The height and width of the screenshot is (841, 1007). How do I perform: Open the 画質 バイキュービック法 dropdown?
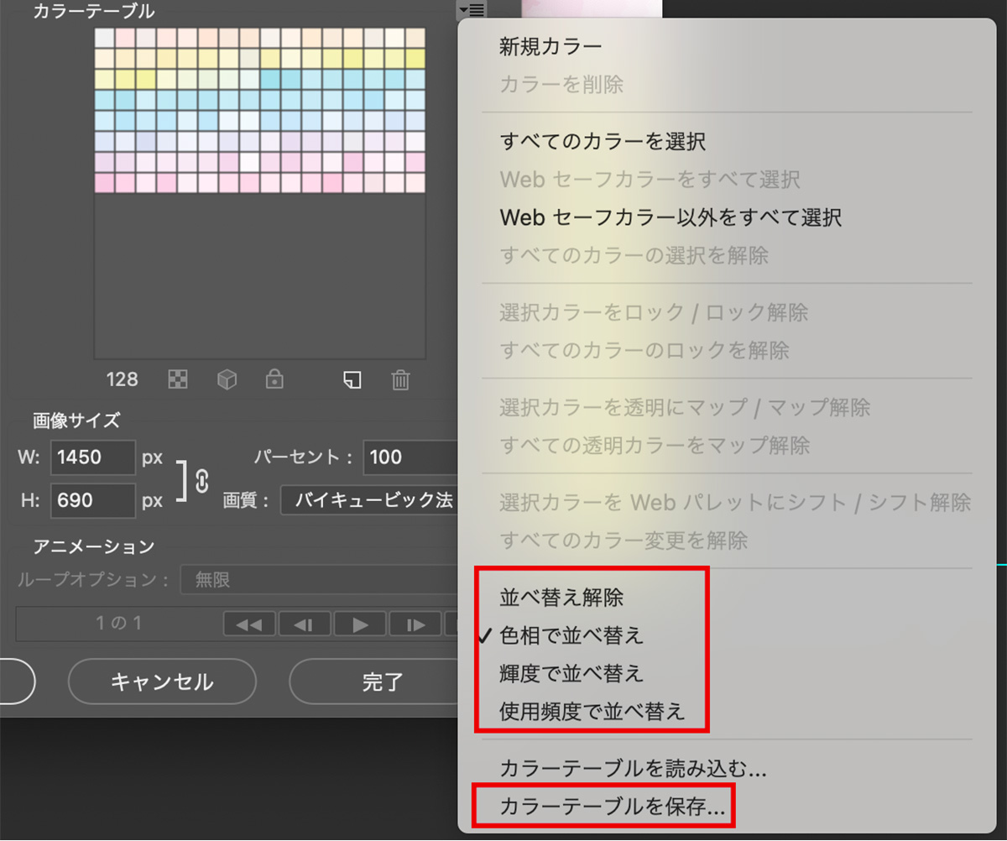click(x=370, y=501)
